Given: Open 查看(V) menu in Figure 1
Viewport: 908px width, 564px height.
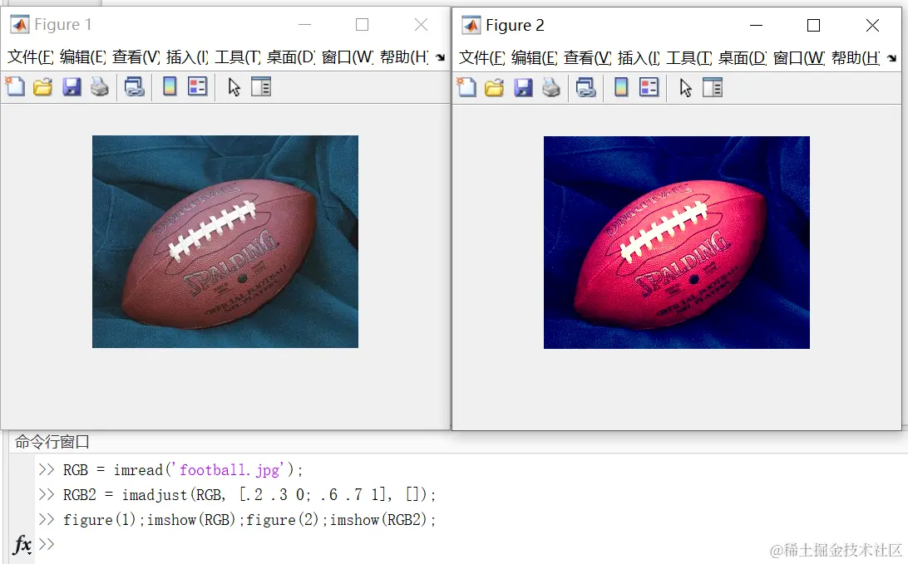Looking at the screenshot, I should 136,56.
